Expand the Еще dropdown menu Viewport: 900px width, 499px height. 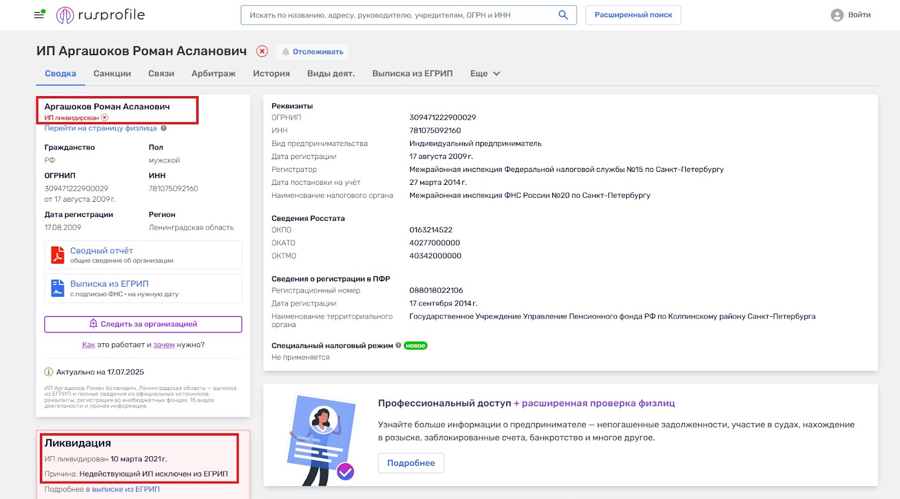tap(485, 74)
